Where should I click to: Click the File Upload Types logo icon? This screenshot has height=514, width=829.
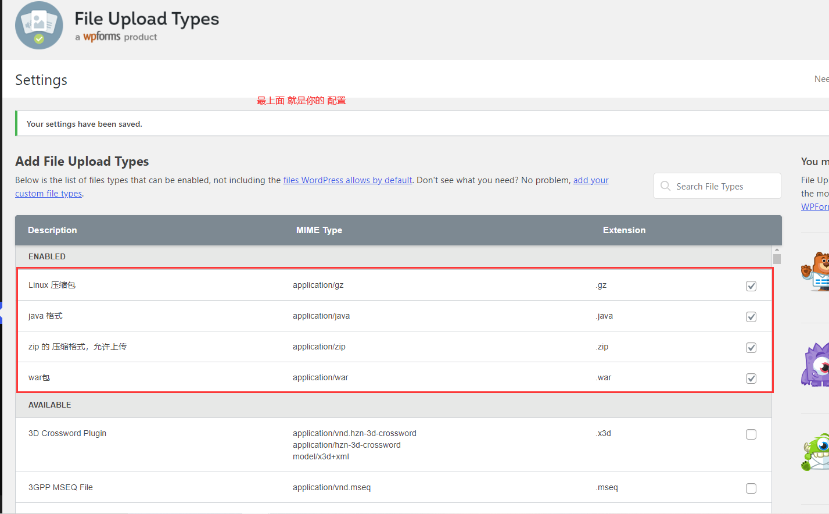point(39,26)
